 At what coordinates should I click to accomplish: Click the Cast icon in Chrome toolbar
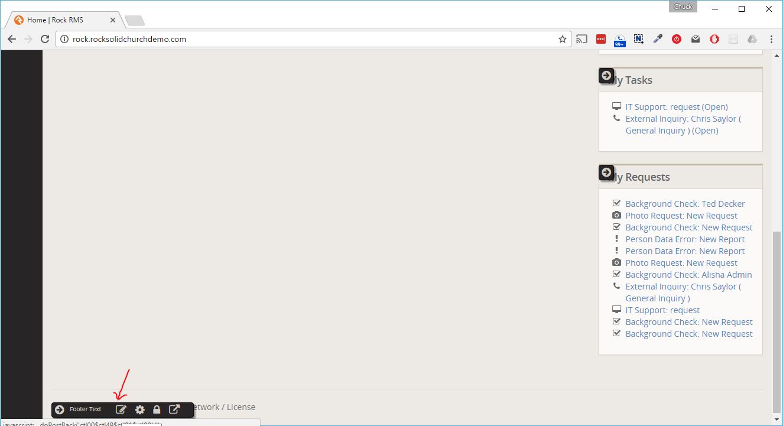click(582, 39)
